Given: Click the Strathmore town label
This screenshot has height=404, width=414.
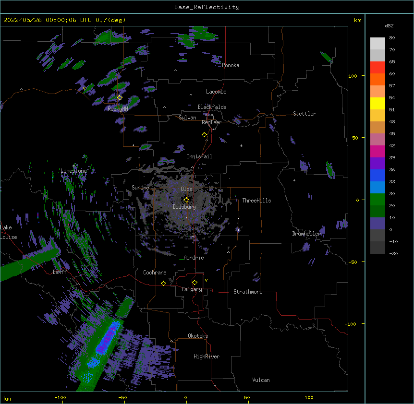Looking at the screenshot, I should point(248,292).
